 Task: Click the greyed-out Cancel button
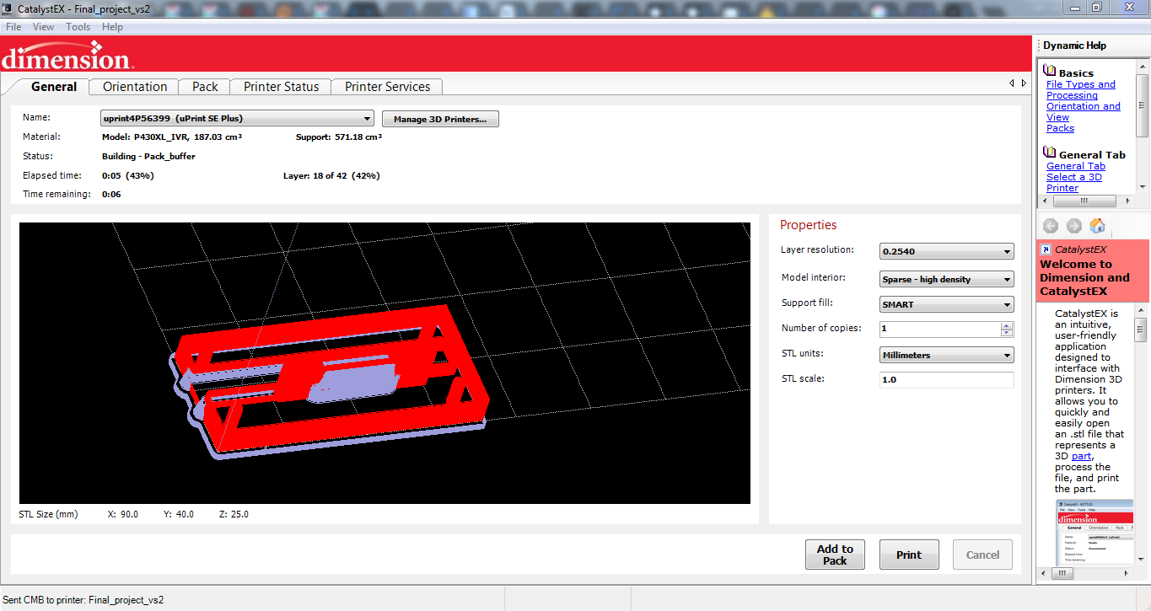[982, 555]
